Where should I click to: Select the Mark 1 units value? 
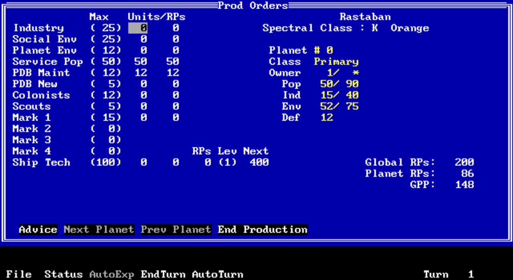(x=142, y=117)
